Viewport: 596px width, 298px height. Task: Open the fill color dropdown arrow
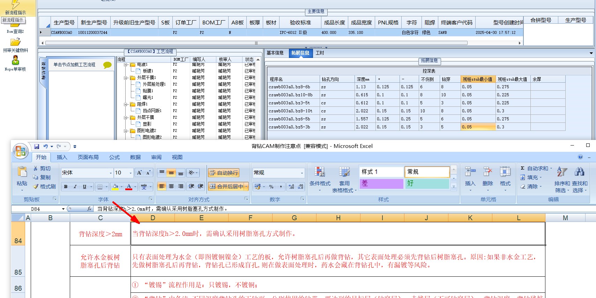point(121,187)
